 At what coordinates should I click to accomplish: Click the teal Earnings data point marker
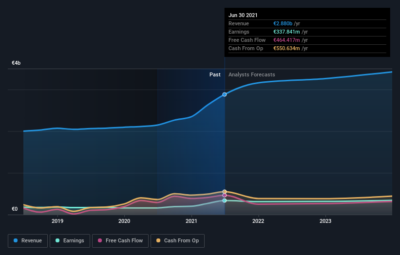click(224, 200)
